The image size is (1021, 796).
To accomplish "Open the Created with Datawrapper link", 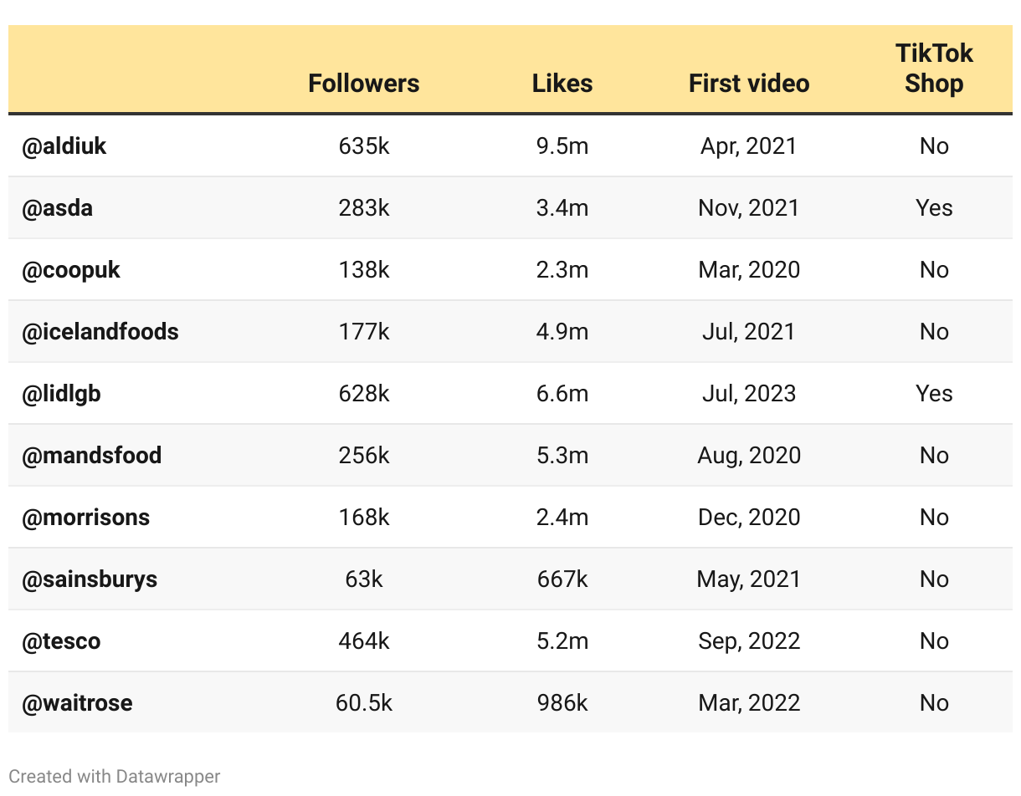I will (x=115, y=776).
